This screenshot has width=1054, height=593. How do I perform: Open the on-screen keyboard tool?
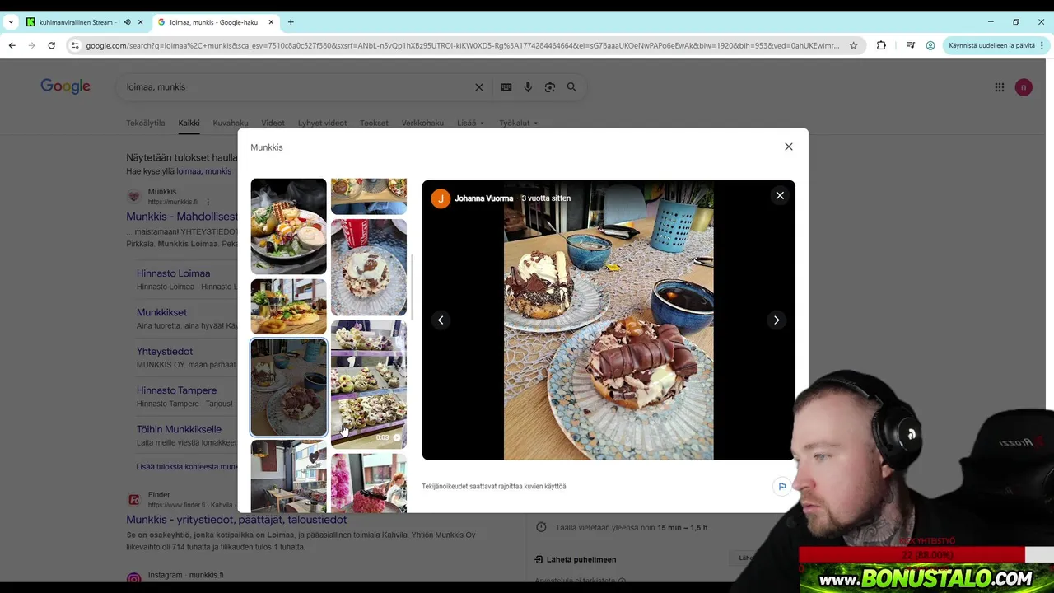[x=506, y=87]
